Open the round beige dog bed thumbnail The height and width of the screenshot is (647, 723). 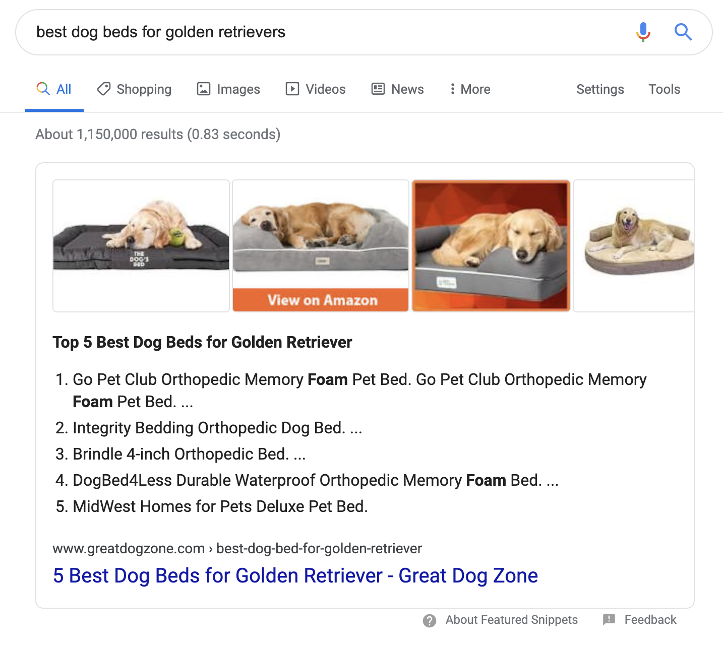coord(634,246)
